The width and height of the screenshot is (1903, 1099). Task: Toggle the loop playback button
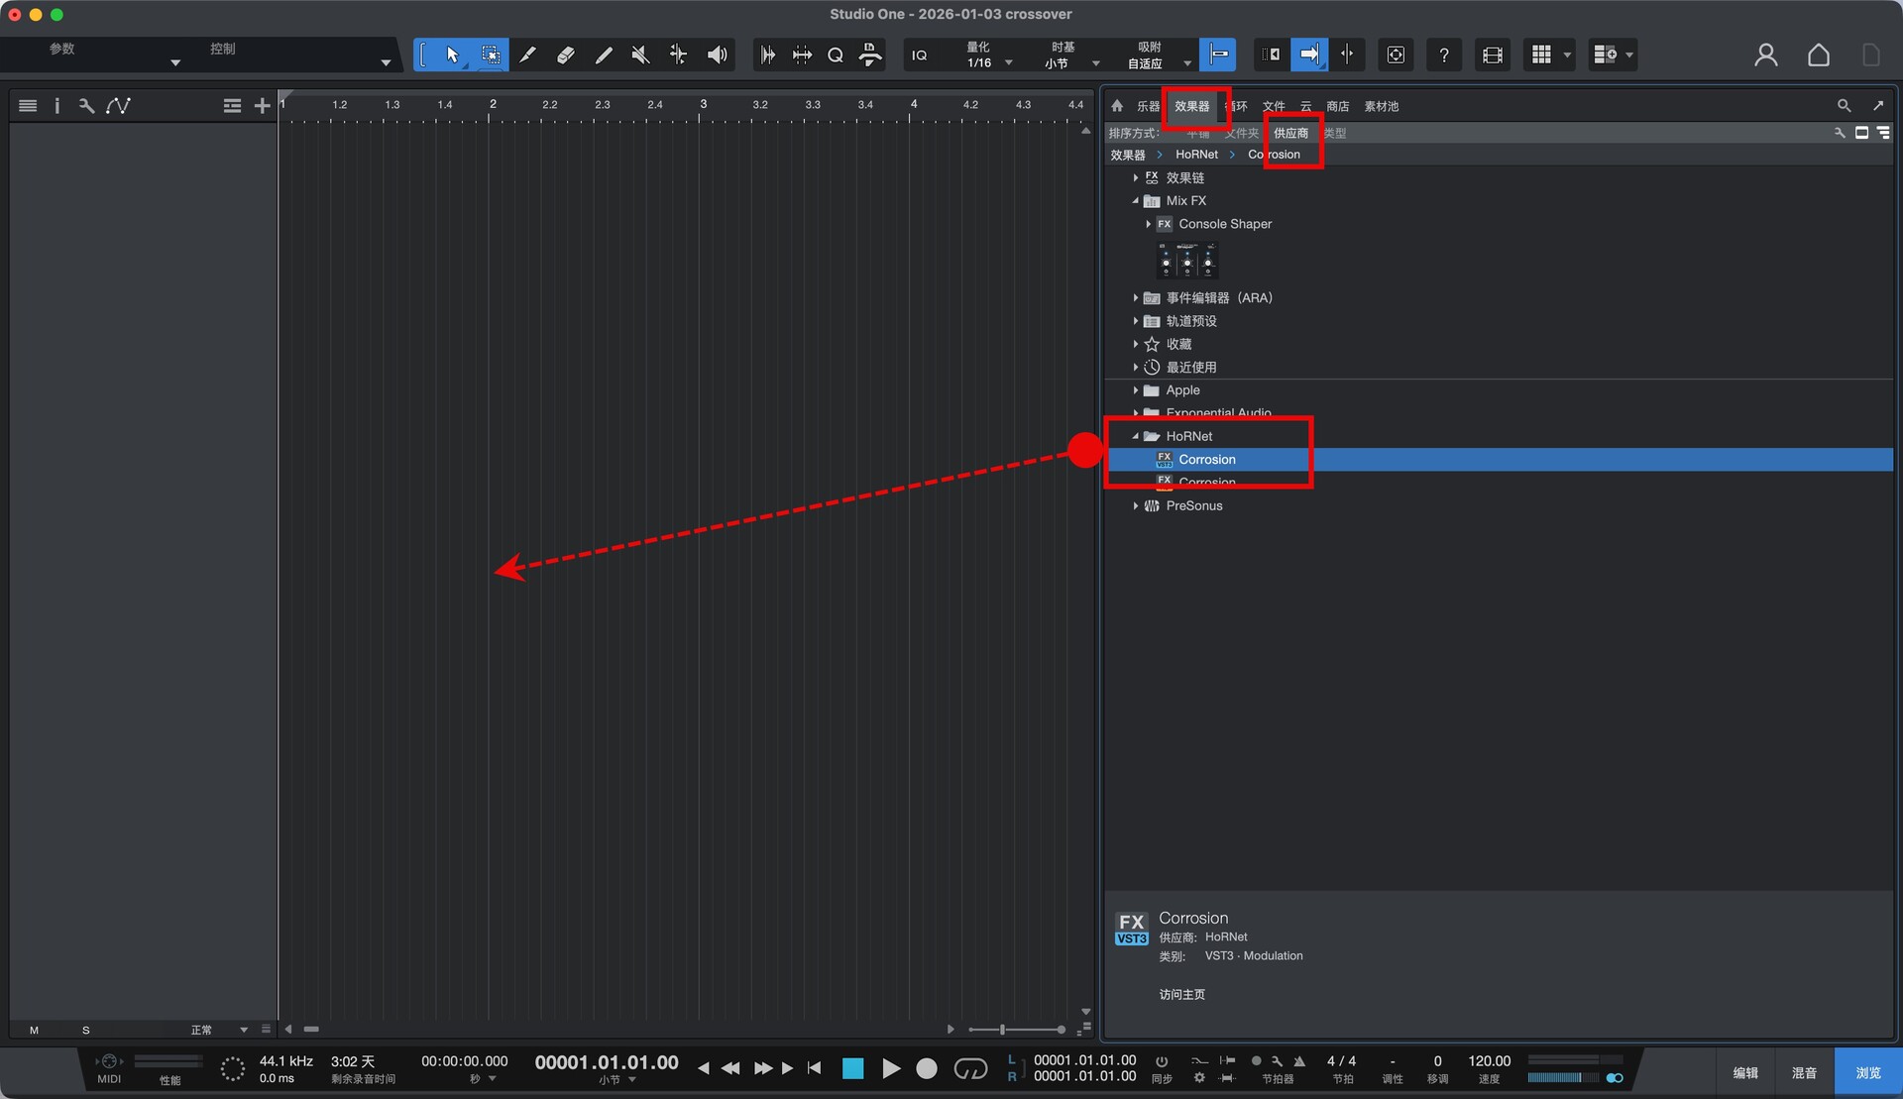tap(970, 1068)
